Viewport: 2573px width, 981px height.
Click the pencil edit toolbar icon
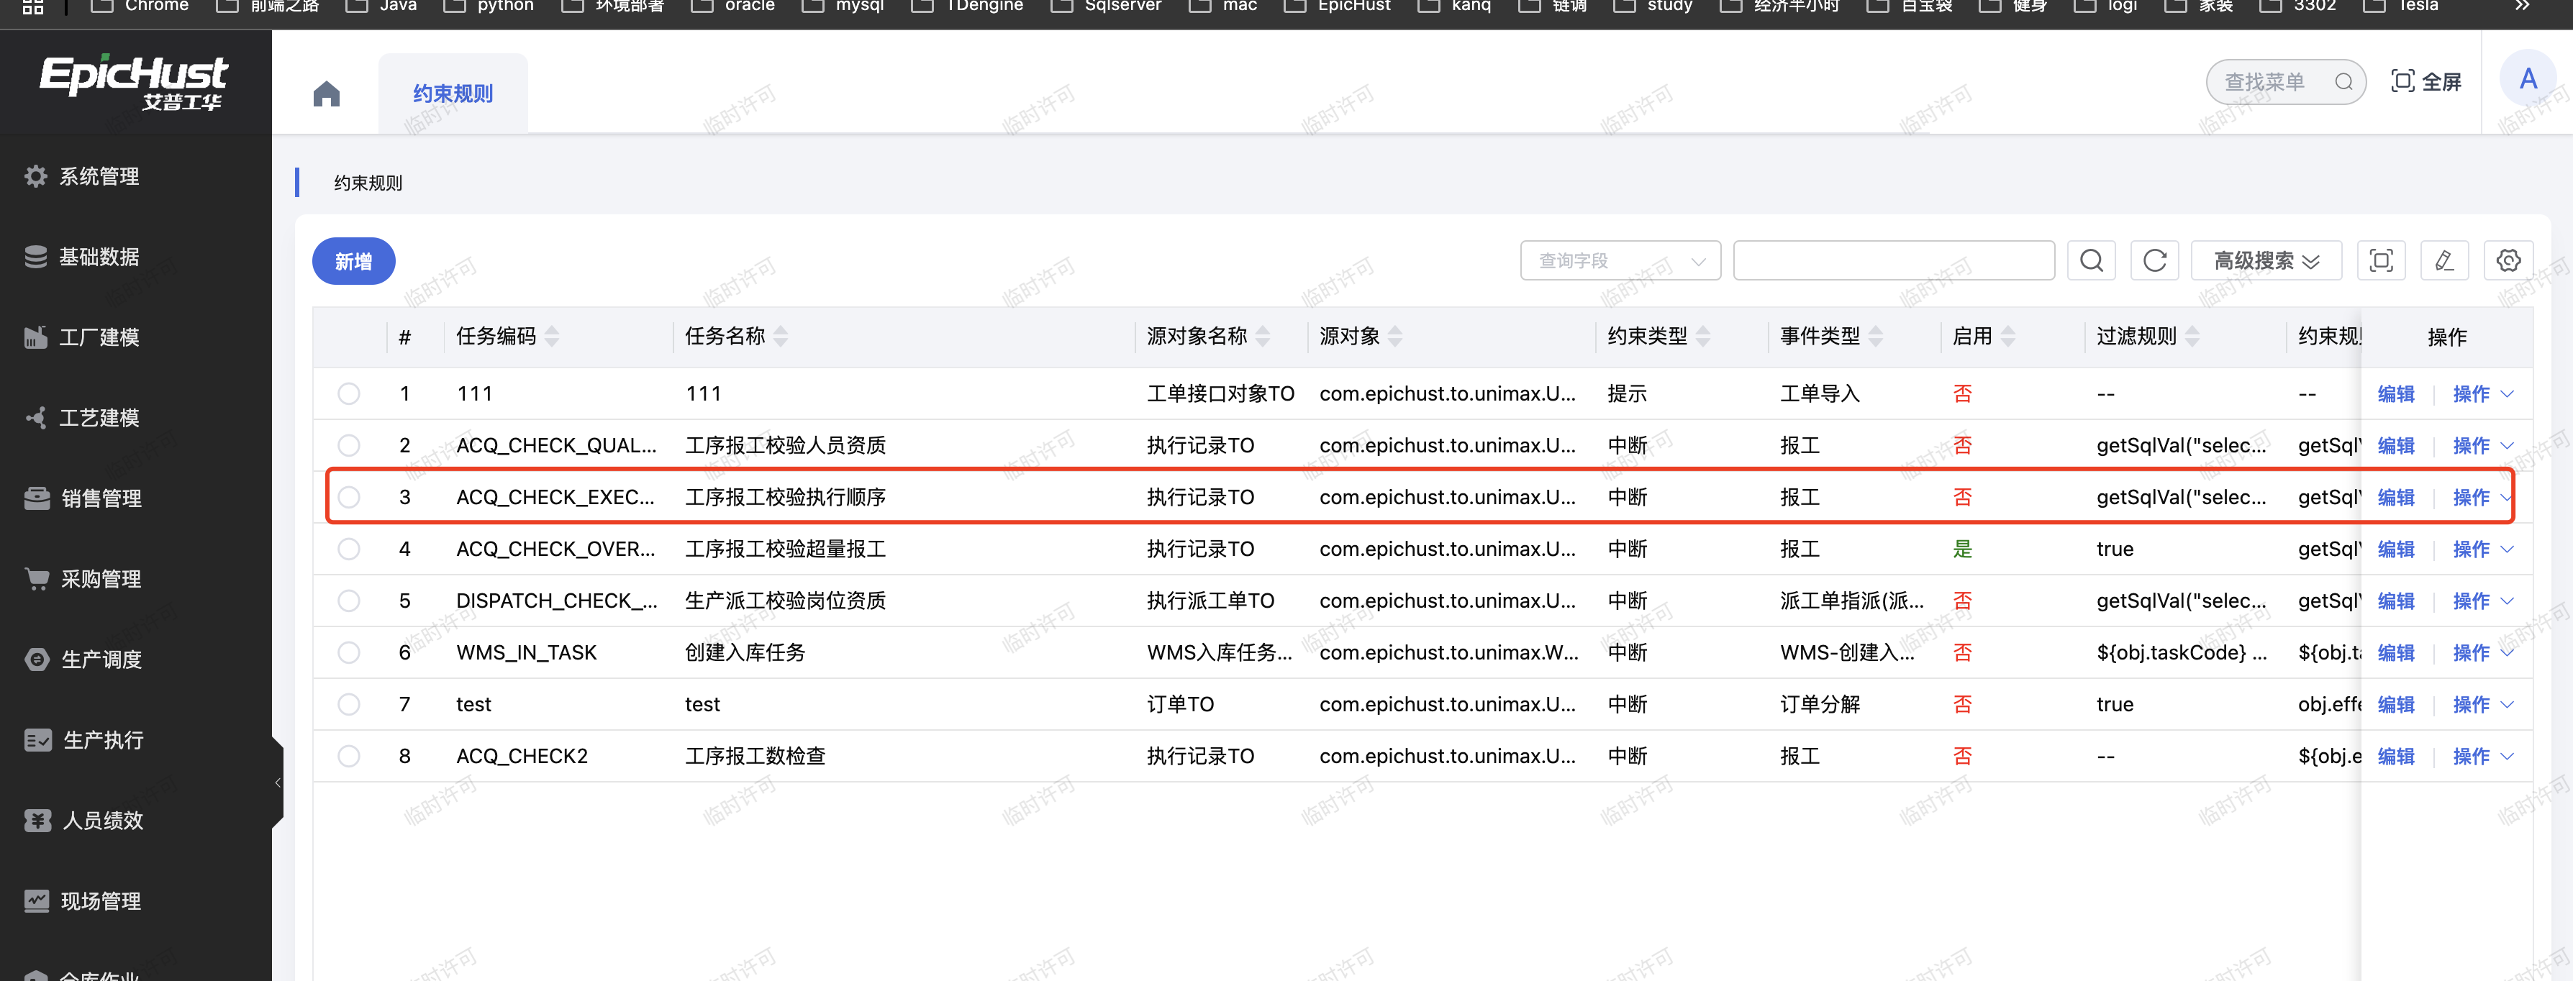[2443, 260]
